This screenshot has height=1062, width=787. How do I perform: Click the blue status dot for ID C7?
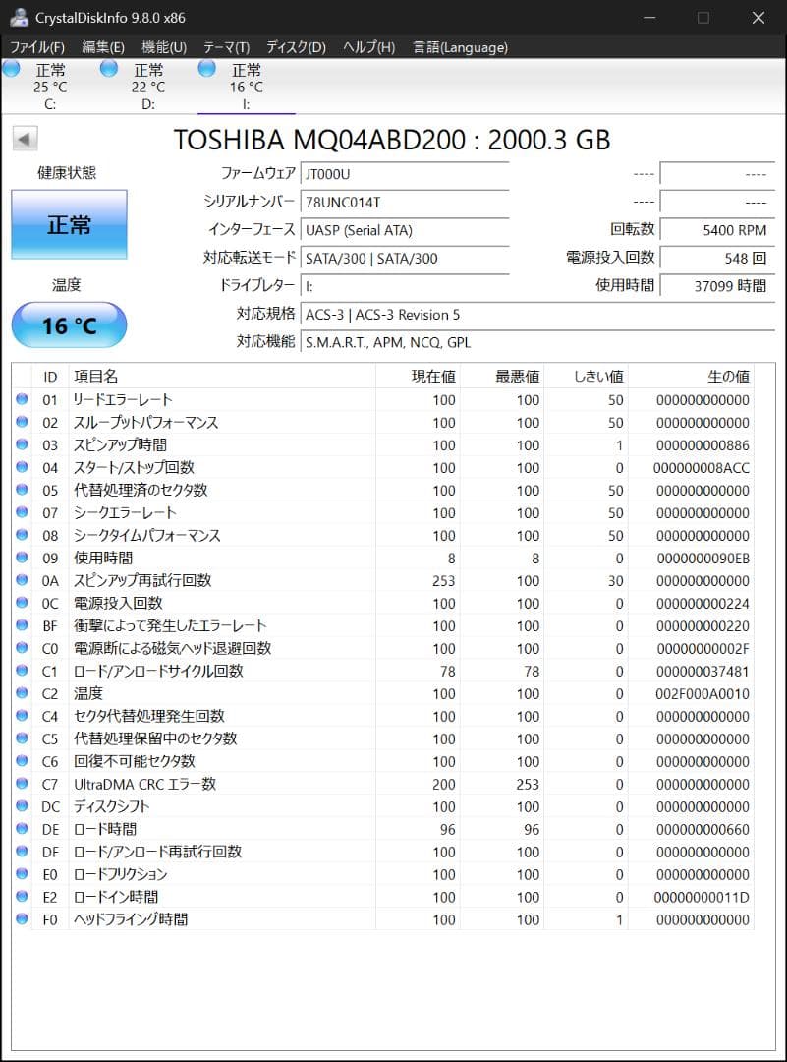point(22,783)
